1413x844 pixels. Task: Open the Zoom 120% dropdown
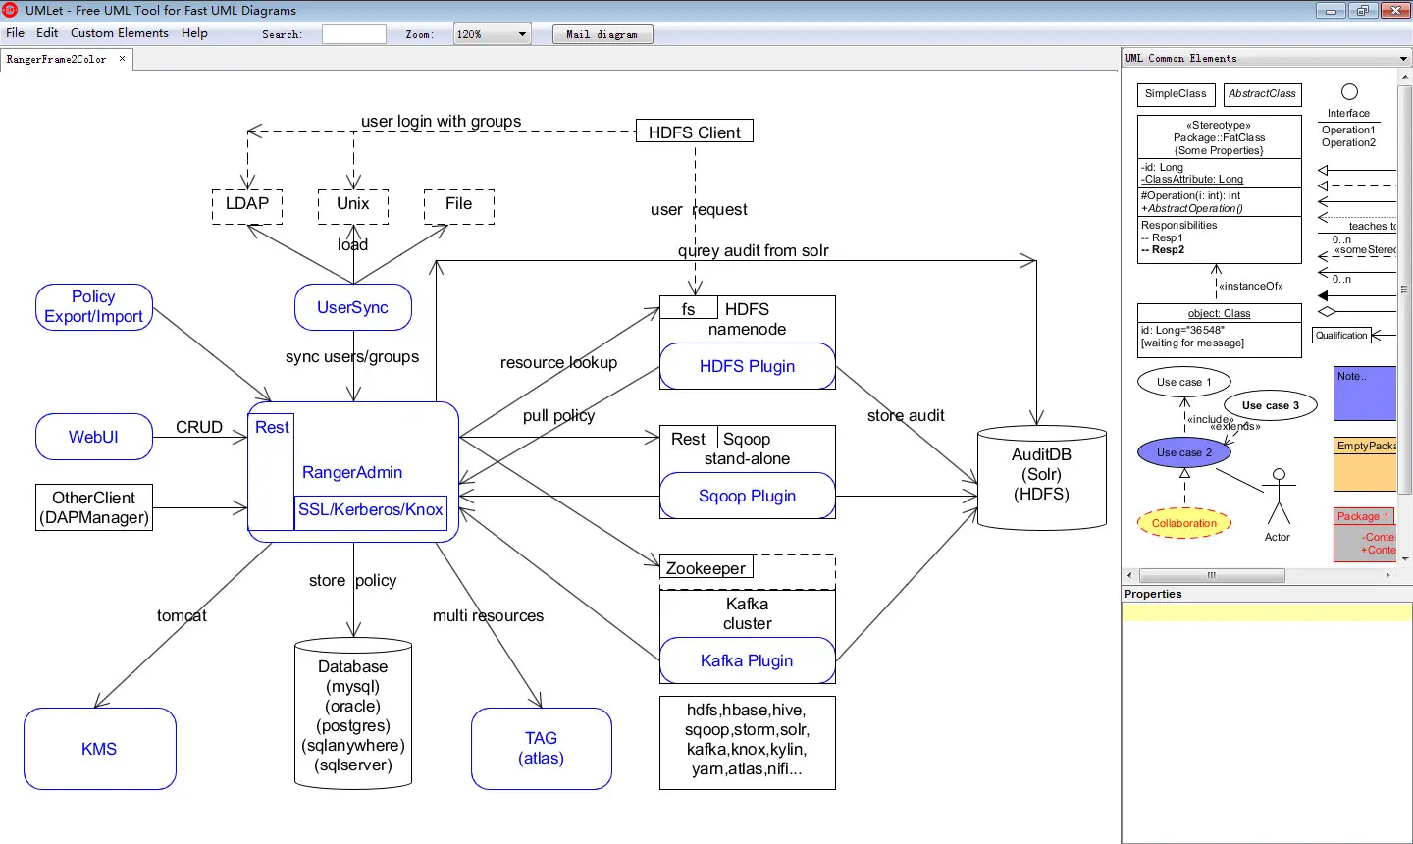(x=493, y=34)
